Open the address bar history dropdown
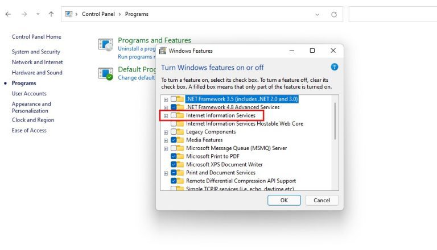Image resolution: width=437 pixels, height=250 pixels. (316, 14)
